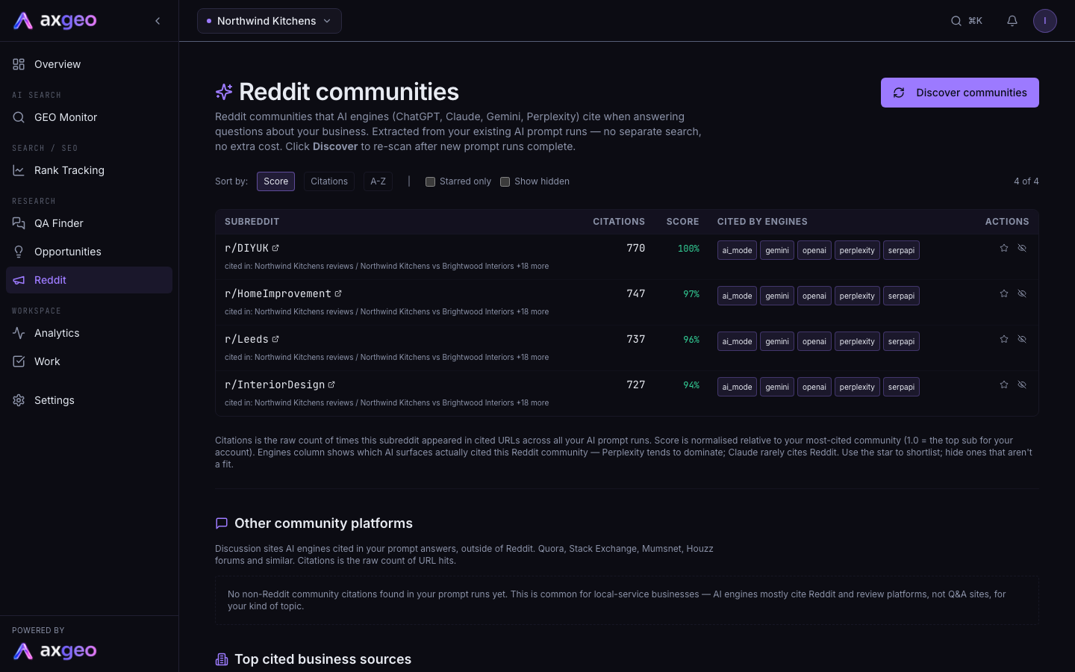Open r/InteriorDesign external link icon
The image size is (1075, 672).
[x=331, y=385]
